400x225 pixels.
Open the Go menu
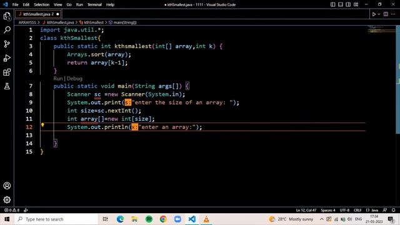[69, 4]
